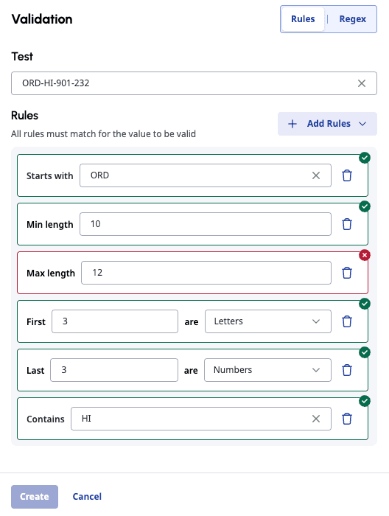Clear the Test input value
The image size is (389, 516).
[x=362, y=83]
